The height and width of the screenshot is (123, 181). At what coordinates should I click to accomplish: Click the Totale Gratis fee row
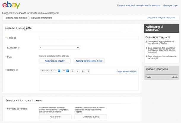[x=162, y=77]
